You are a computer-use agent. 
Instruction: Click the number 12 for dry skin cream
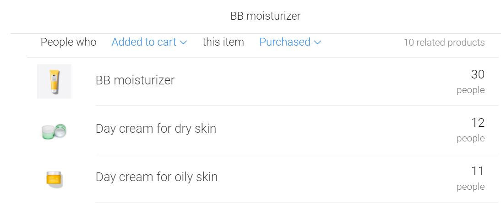(x=478, y=123)
